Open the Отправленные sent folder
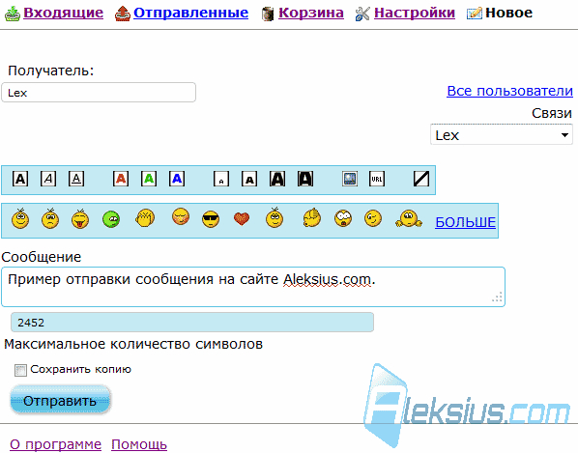Viewport: 578px width, 453px height. click(191, 13)
